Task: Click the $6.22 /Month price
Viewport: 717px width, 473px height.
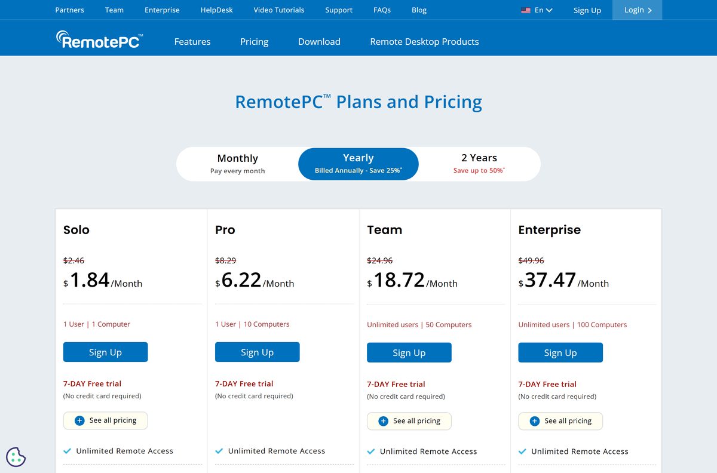Action: 255,280
